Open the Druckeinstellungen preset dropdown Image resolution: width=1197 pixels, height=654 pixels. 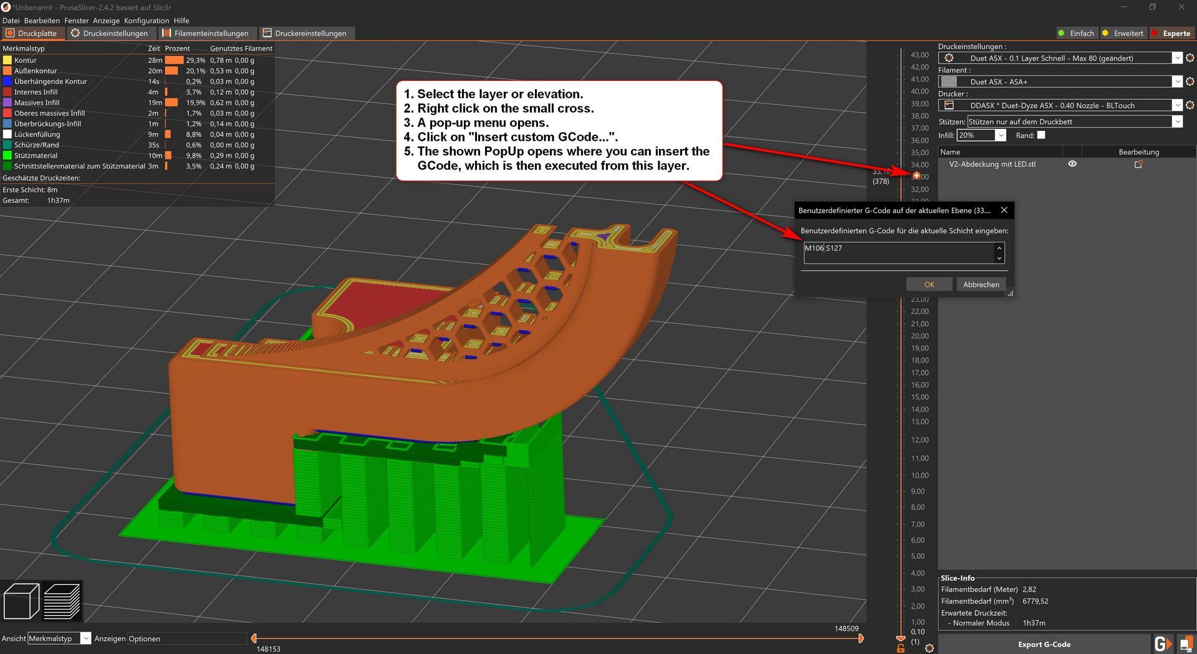pos(1060,58)
